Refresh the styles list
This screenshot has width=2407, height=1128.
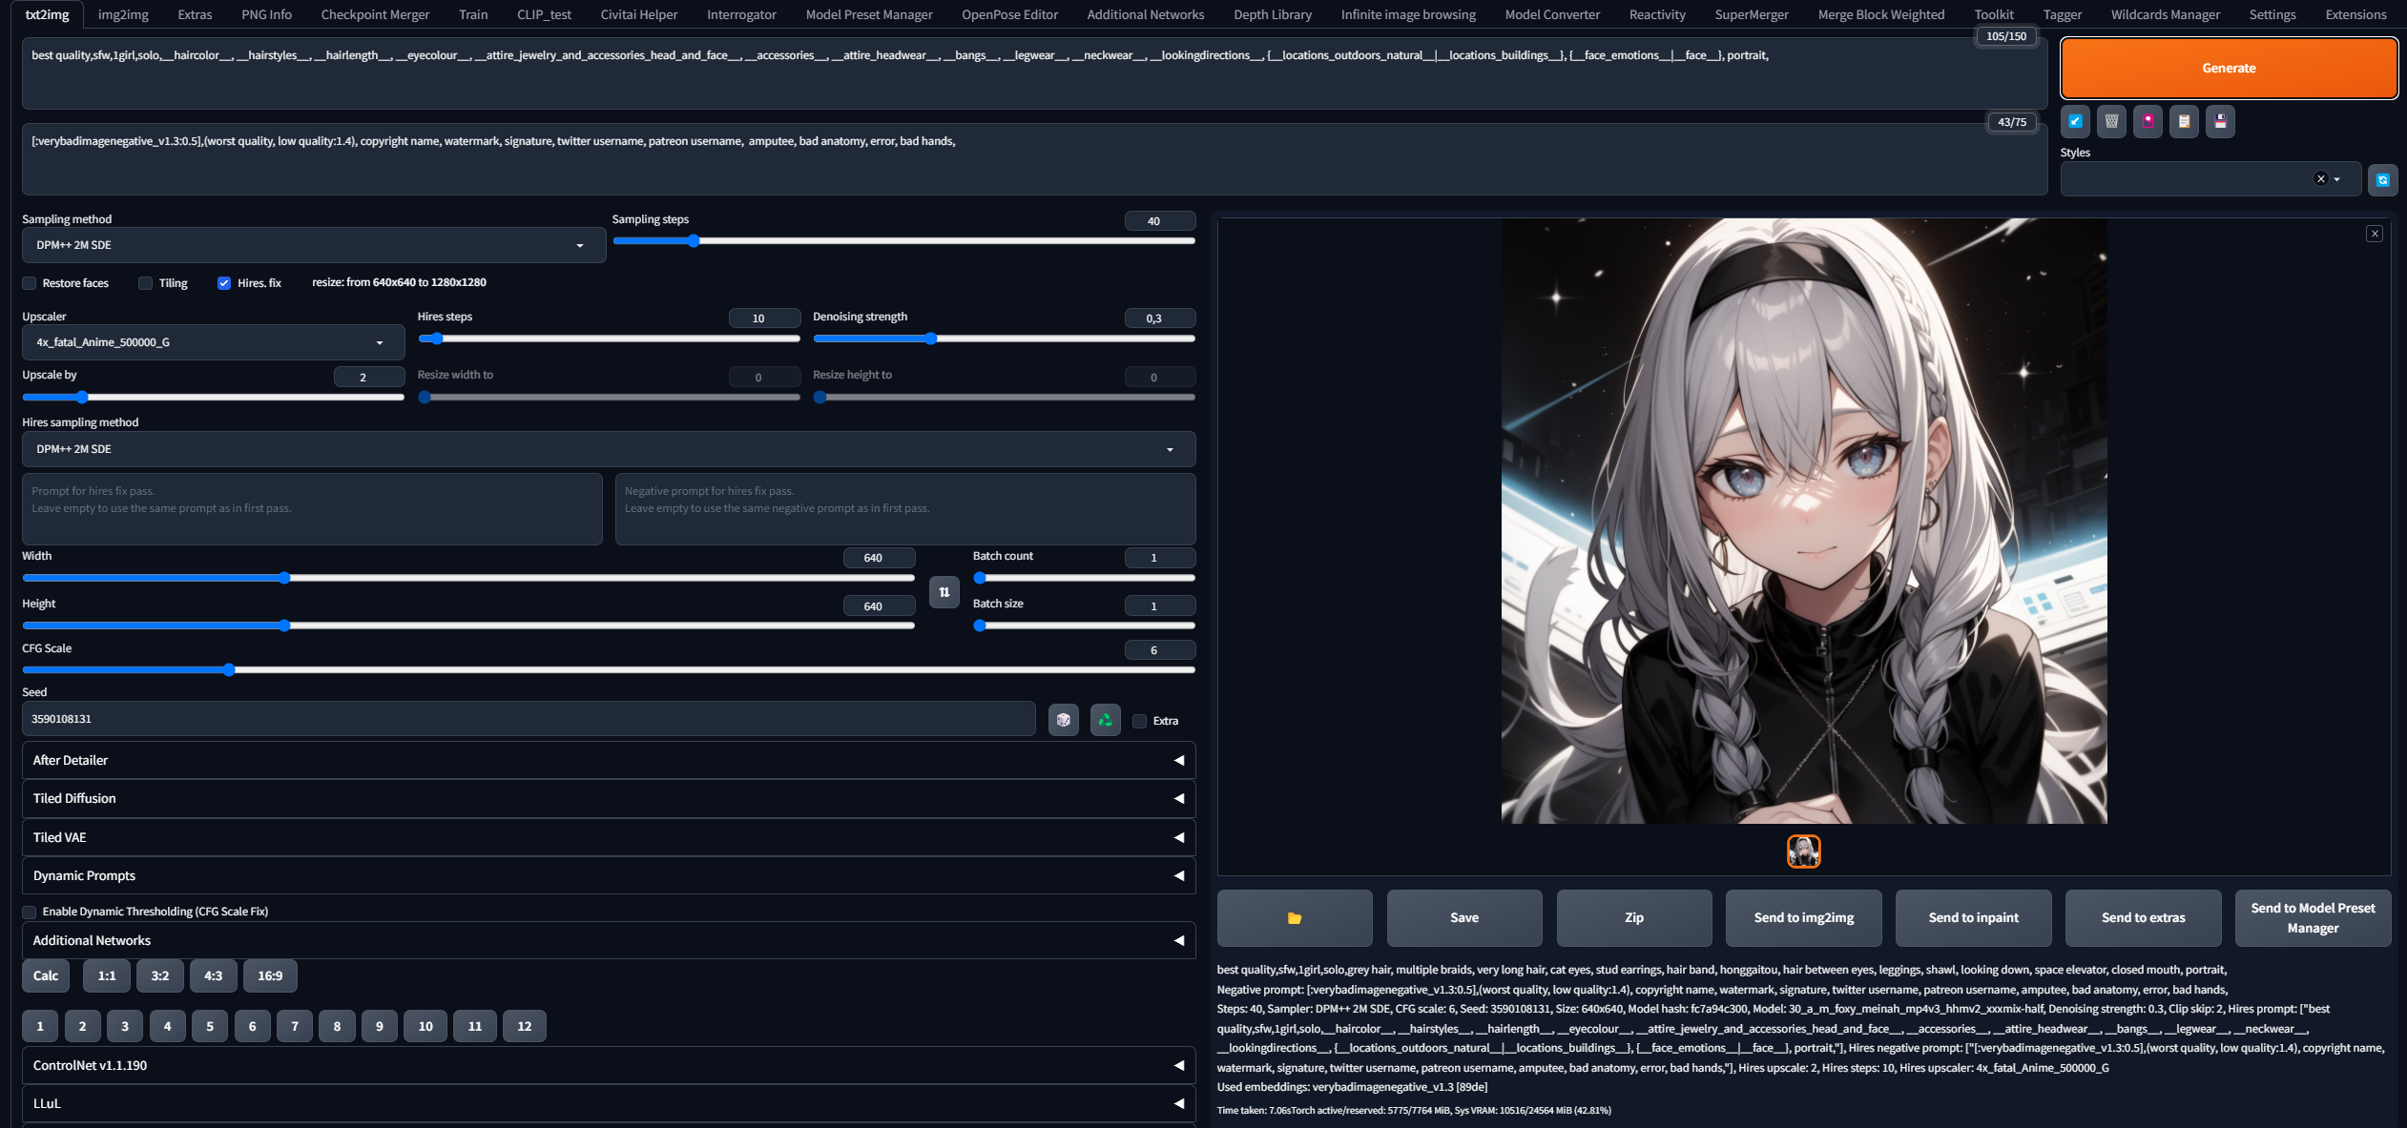click(2382, 179)
